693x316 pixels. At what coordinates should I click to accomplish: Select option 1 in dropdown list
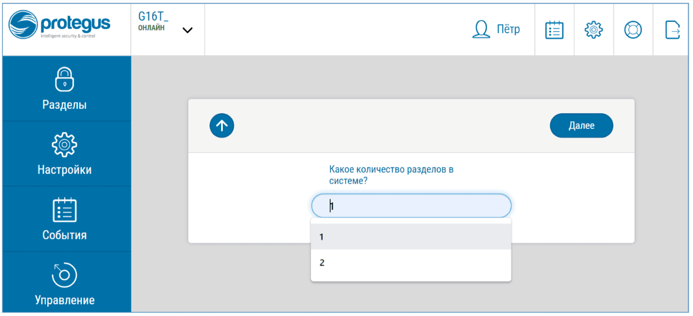411,237
